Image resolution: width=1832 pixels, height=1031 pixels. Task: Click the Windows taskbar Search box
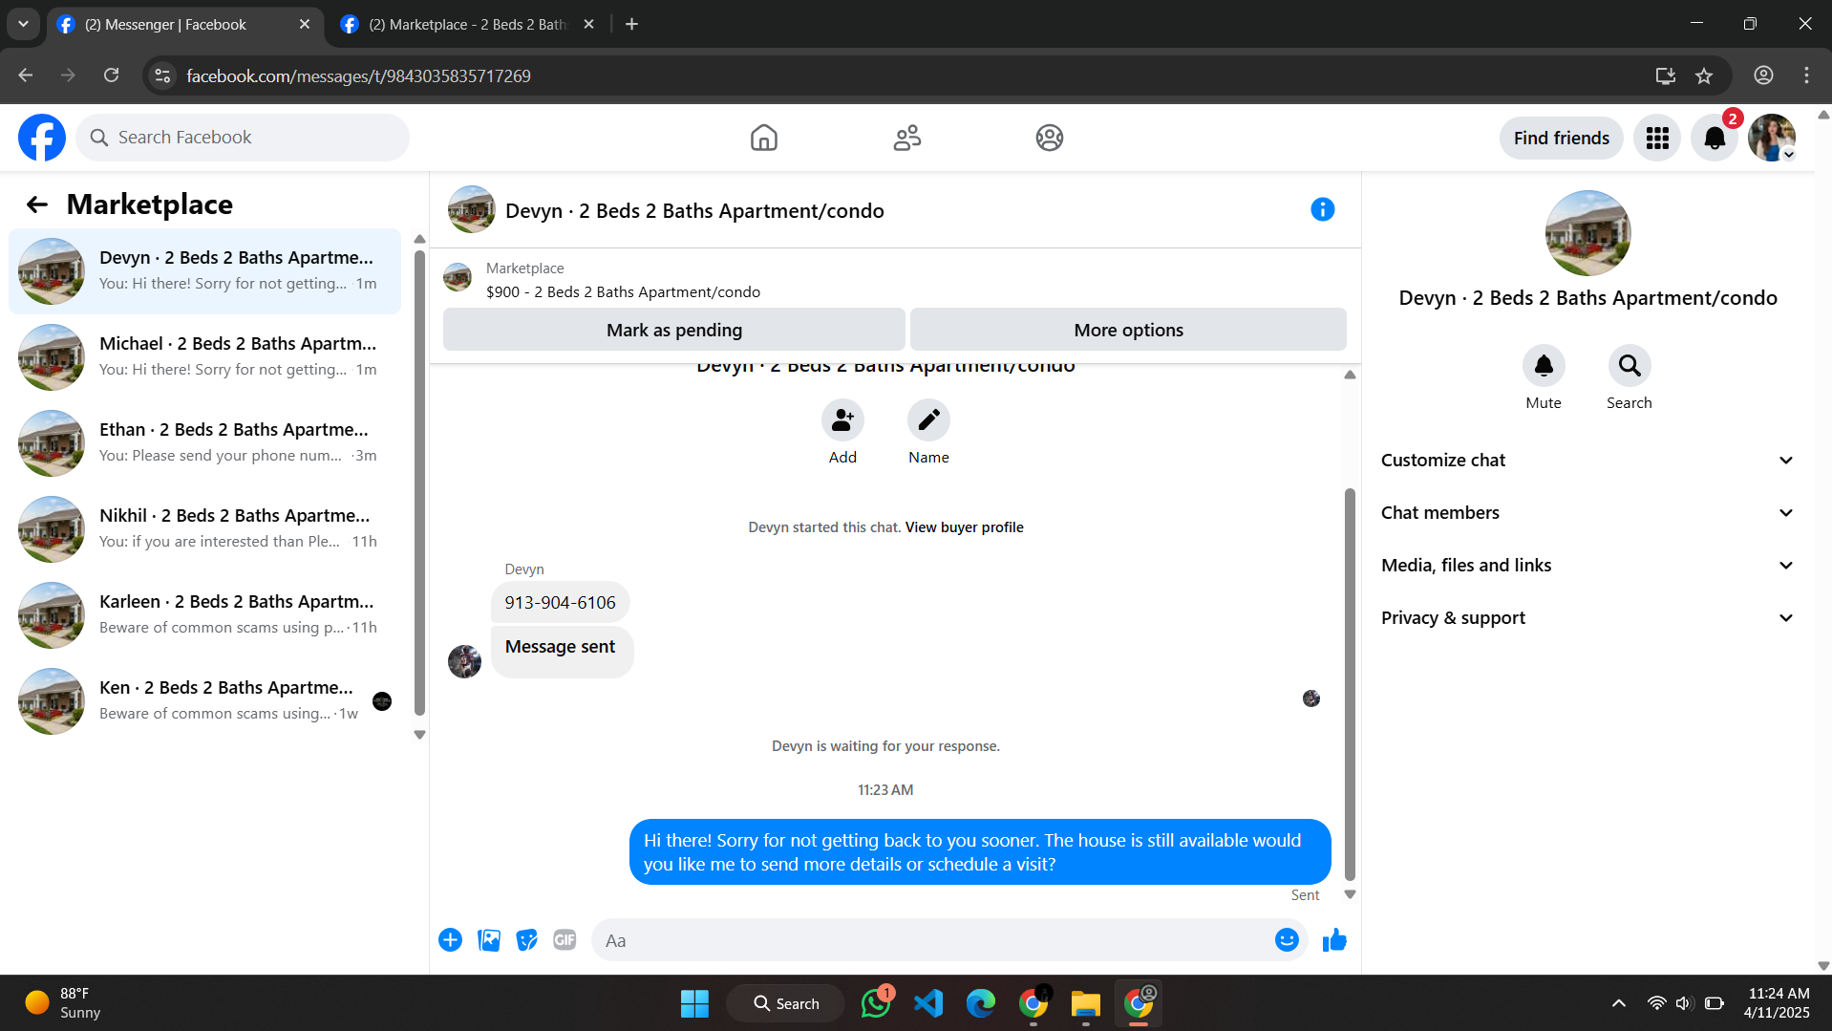(785, 1003)
